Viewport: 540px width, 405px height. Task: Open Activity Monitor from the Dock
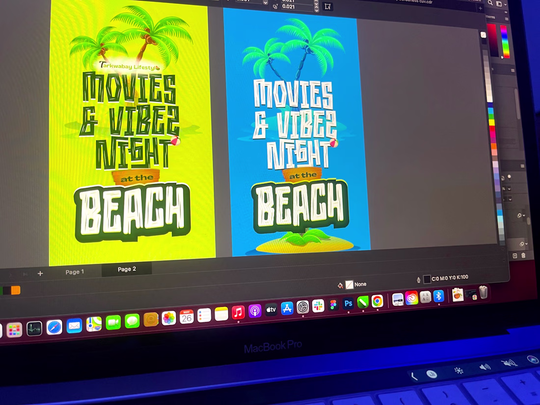(x=34, y=328)
